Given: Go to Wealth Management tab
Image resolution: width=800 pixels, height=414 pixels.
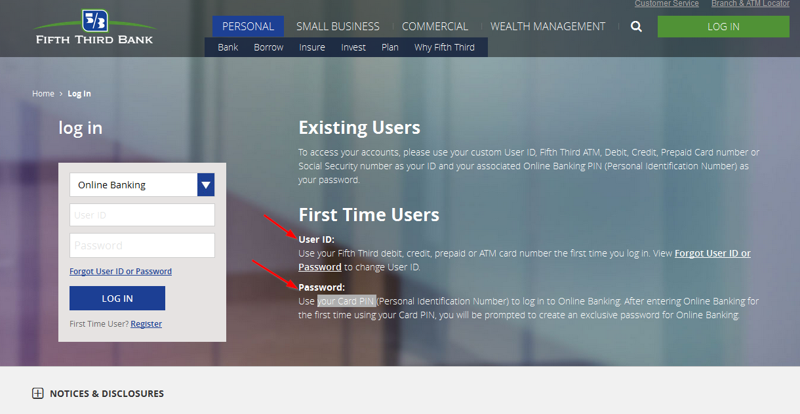Looking at the screenshot, I should coord(548,27).
